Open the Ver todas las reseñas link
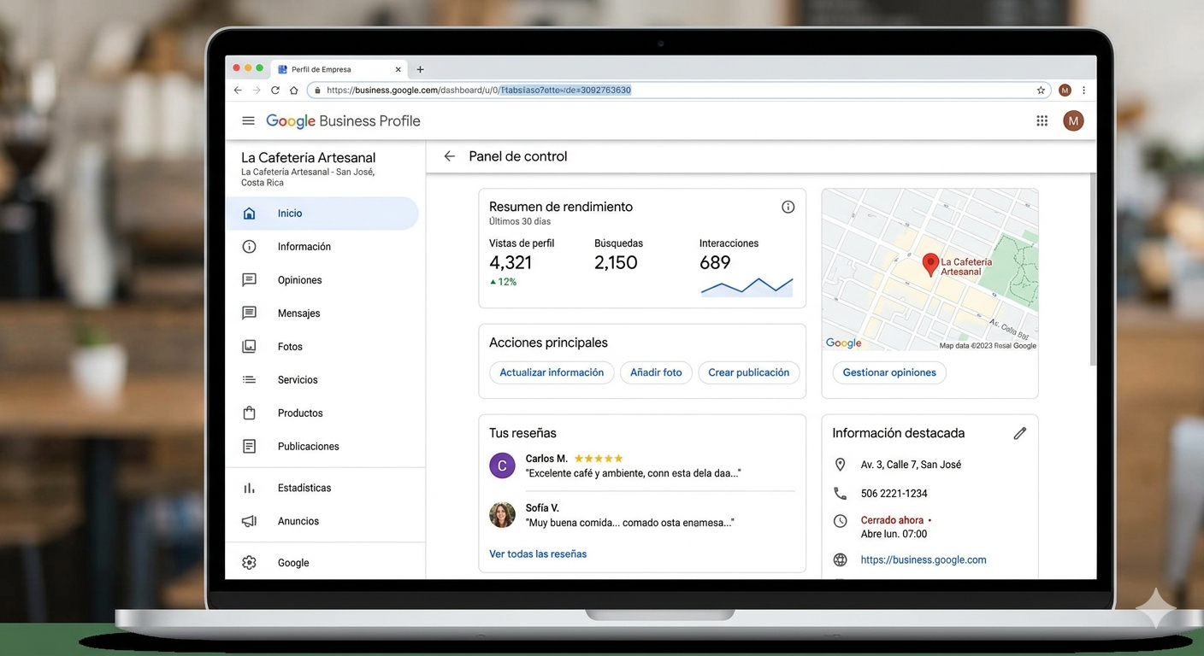1204x656 pixels. 538,554
